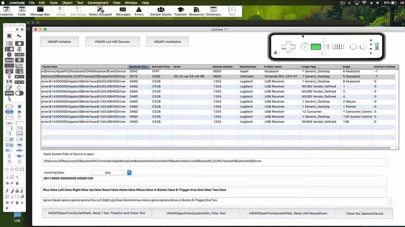Open the Development menu
Image resolution: width=405 pixels, height=227 pixels.
[x=98, y=3]
